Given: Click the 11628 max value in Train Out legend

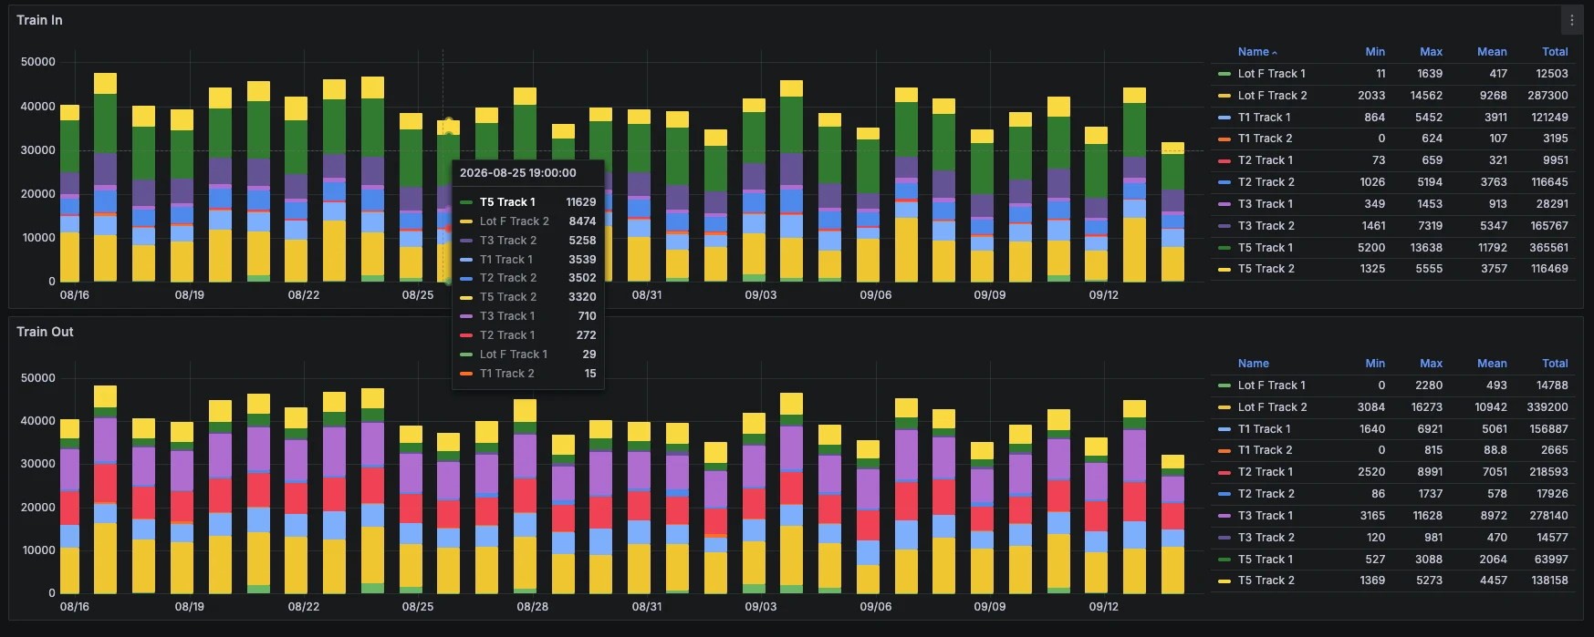Looking at the screenshot, I should pos(1427,516).
